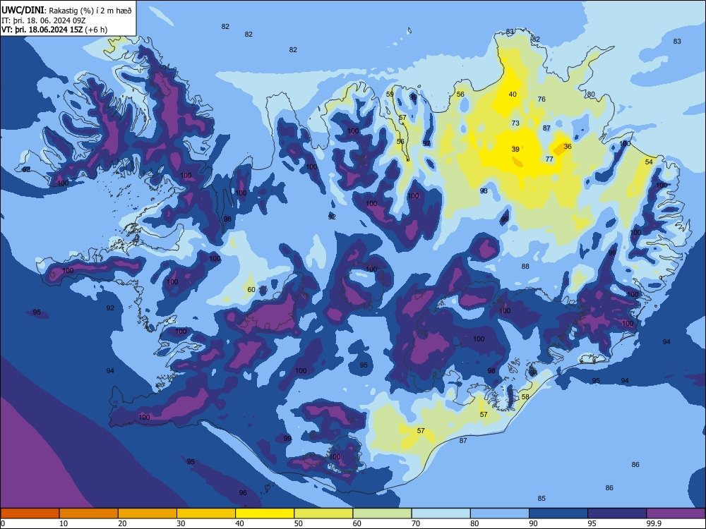Image resolution: width=706 pixels, height=529 pixels.
Task: Click the map humidity value 96 offshore in the southwest
Action: [x=243, y=492]
